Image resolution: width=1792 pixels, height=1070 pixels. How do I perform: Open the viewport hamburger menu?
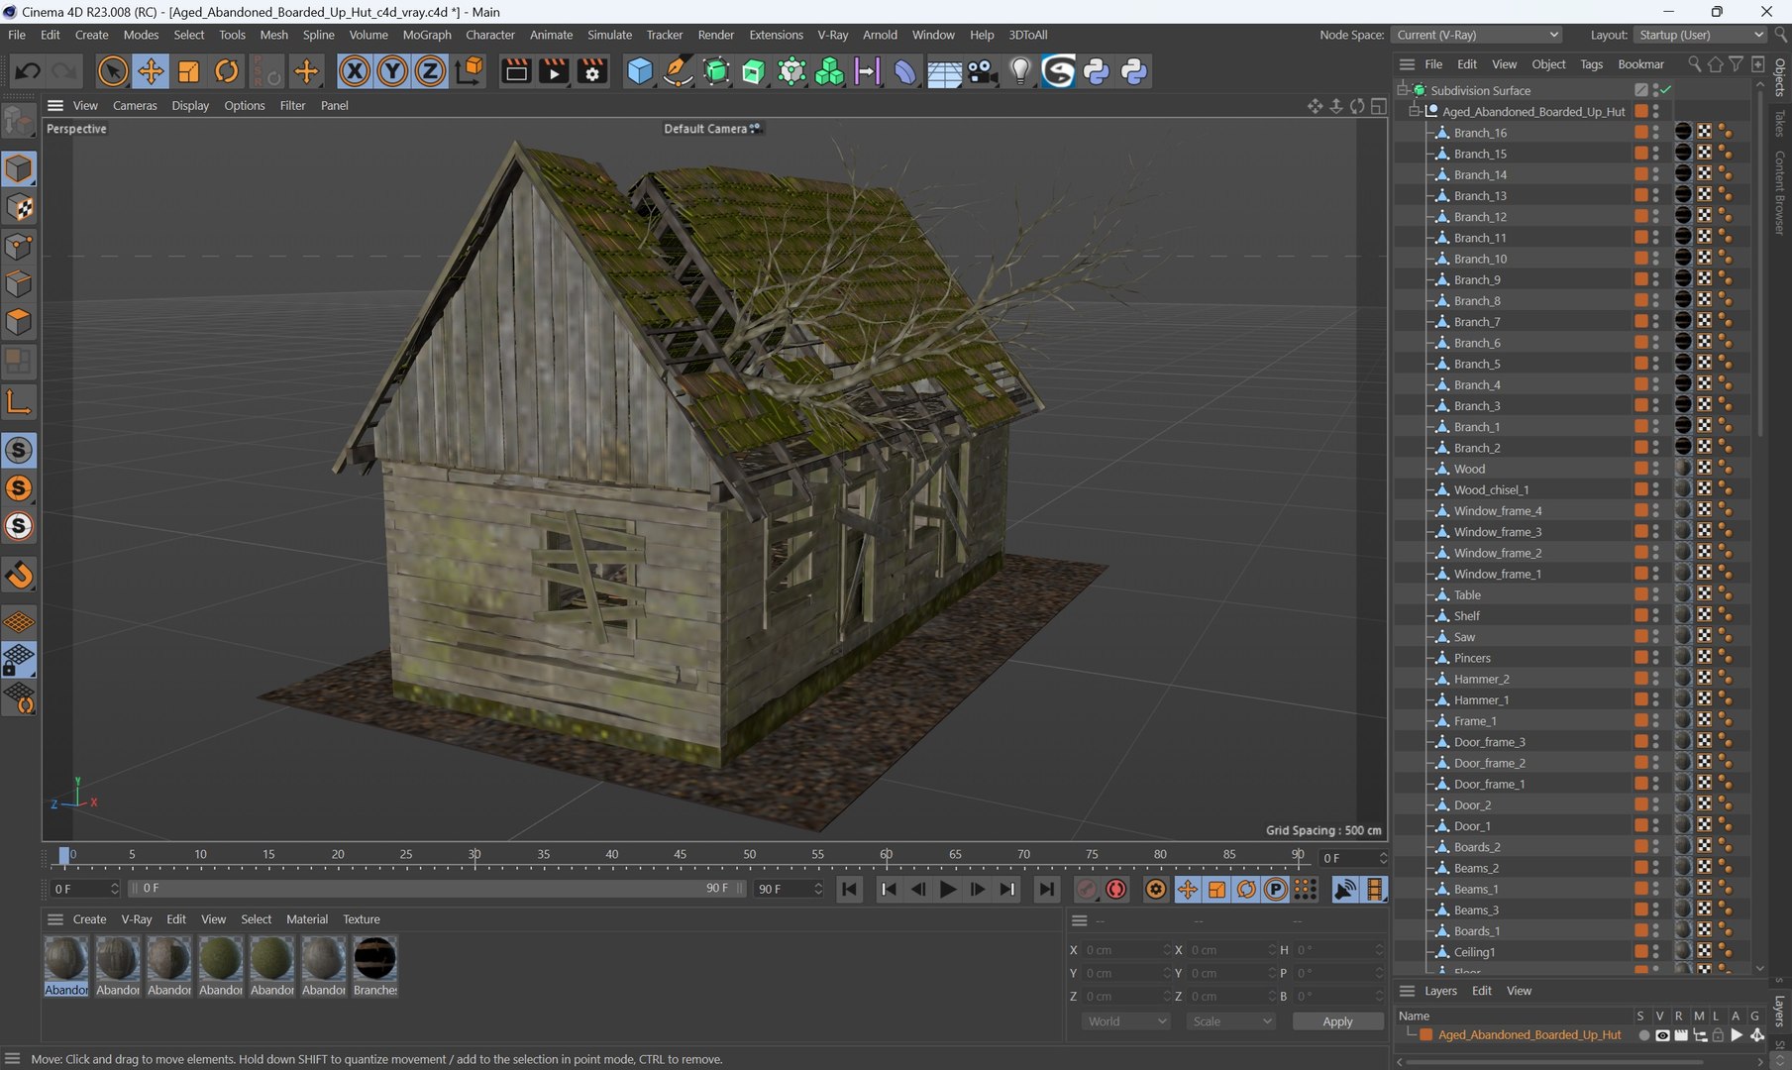click(55, 105)
